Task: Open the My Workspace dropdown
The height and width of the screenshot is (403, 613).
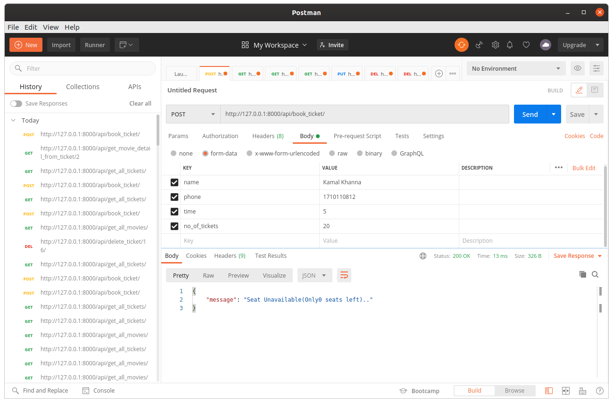Action: point(274,45)
